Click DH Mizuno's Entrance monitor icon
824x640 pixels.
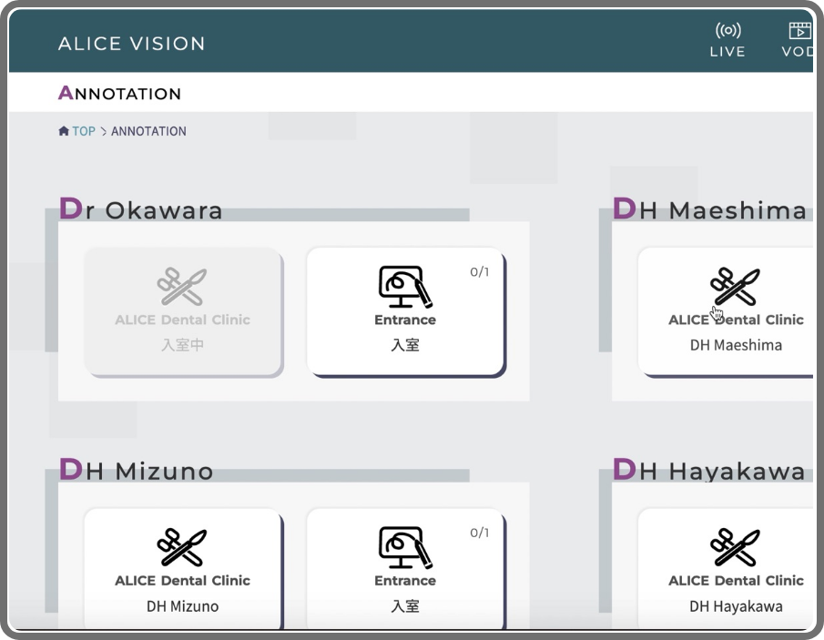[x=405, y=546]
